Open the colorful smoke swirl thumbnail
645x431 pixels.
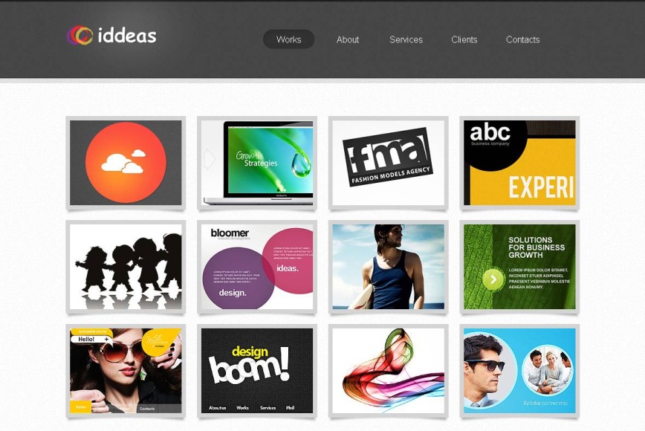(x=387, y=372)
